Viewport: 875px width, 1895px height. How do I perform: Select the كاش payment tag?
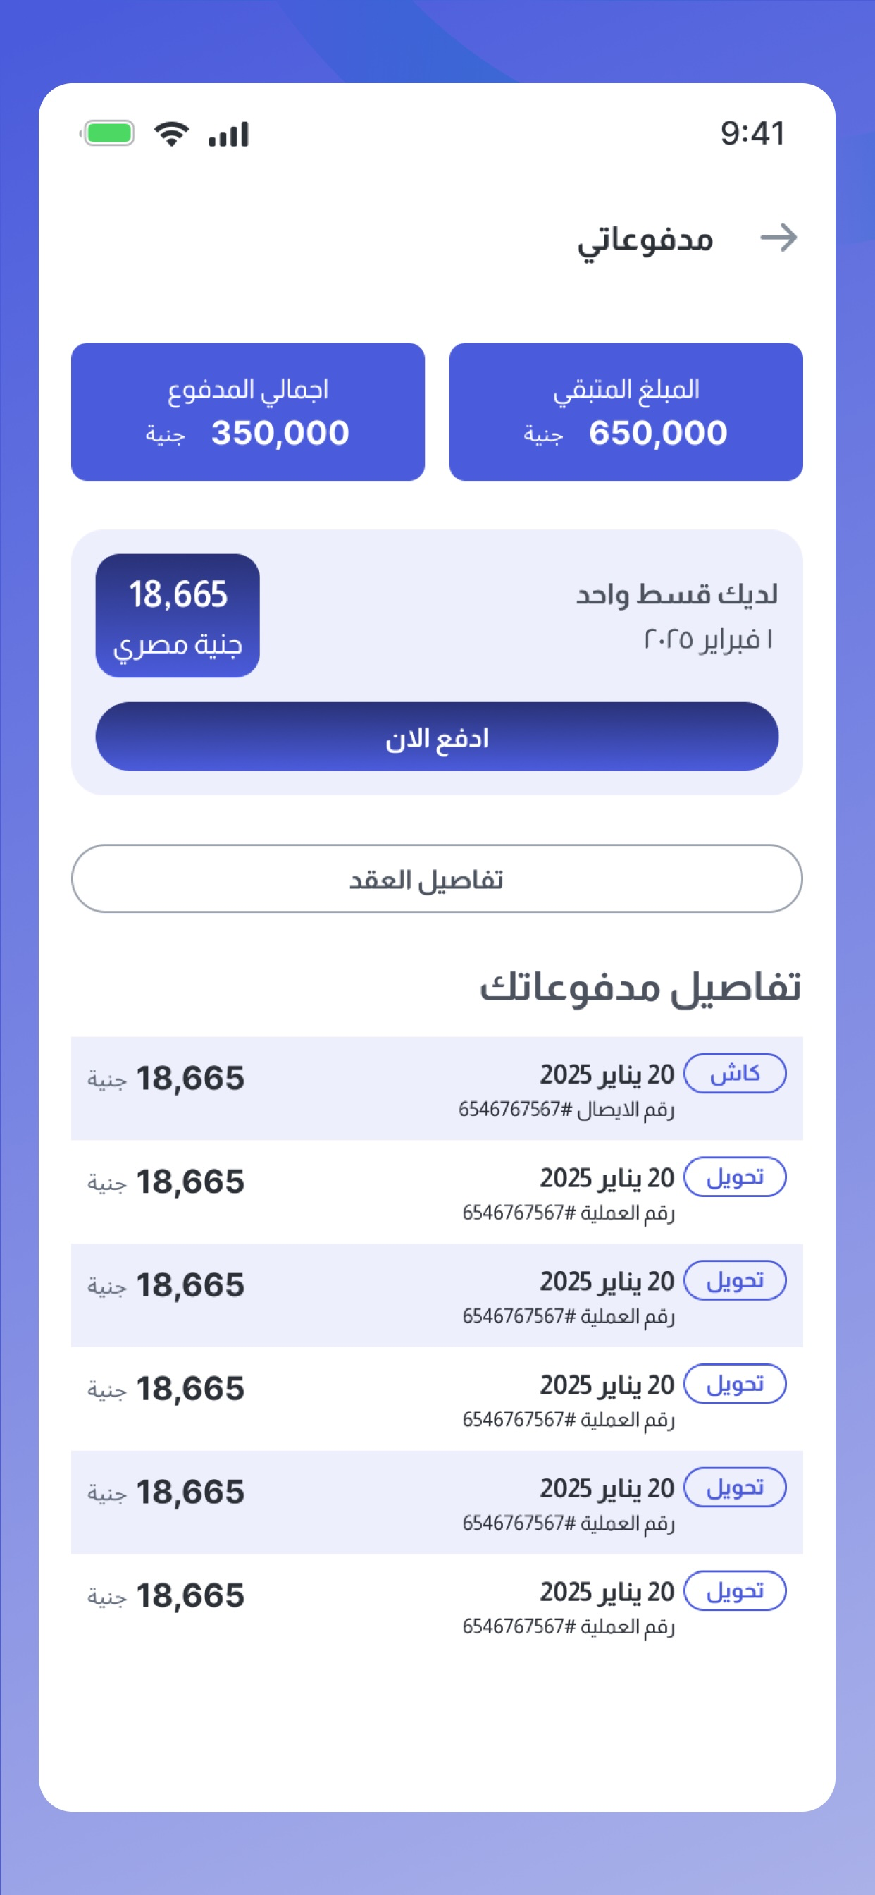735,1073
